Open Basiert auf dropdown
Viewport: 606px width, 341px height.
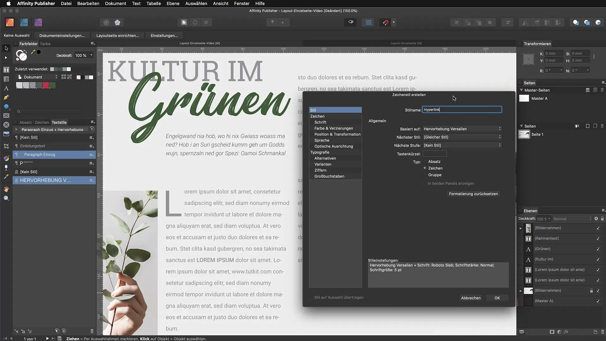click(x=462, y=129)
